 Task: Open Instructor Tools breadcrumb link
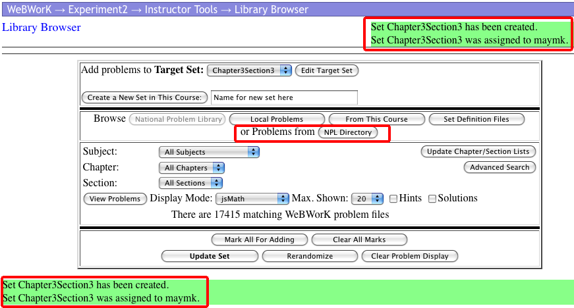(181, 9)
